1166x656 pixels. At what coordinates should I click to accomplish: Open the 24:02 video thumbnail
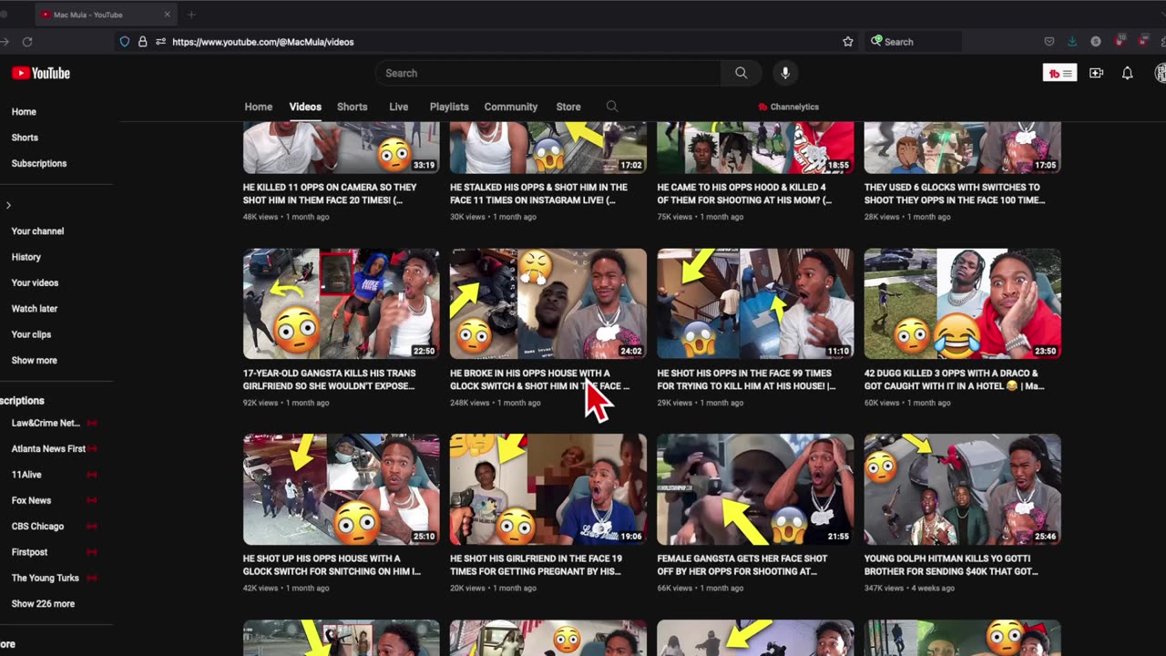point(547,303)
